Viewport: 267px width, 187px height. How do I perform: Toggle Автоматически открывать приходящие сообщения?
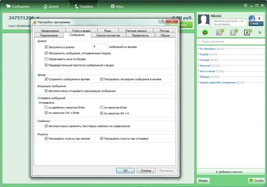click(x=46, y=91)
